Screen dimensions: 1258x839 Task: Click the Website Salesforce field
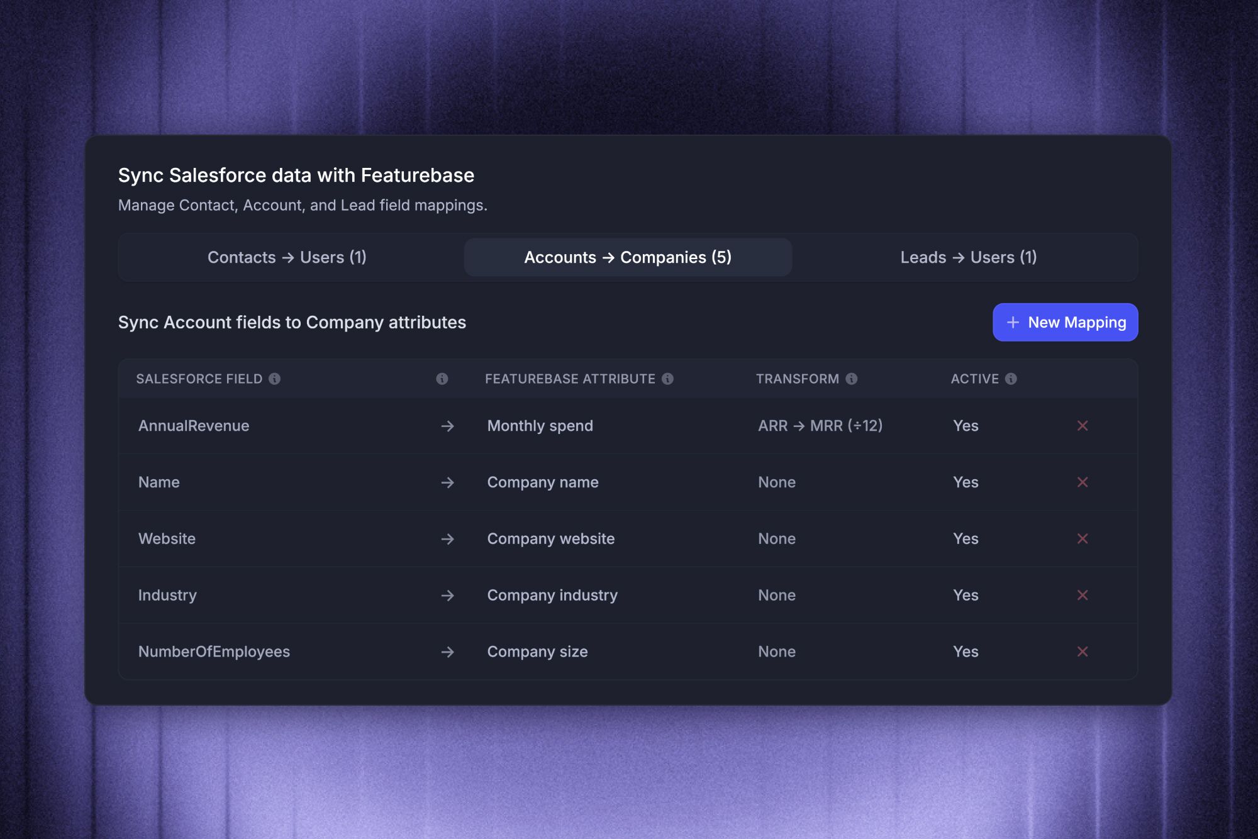pyautogui.click(x=167, y=539)
